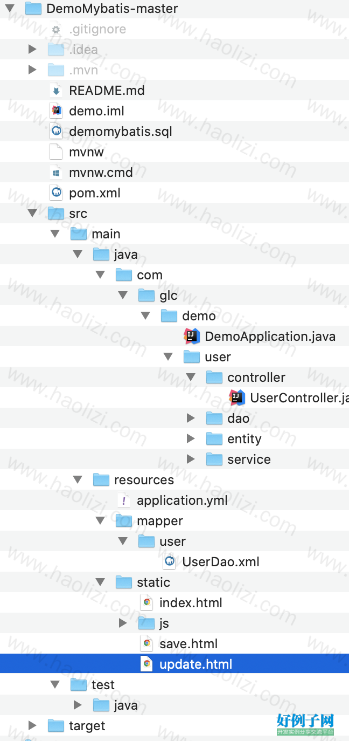
Task: Collapse the controller folder
Action: pyautogui.click(x=191, y=378)
